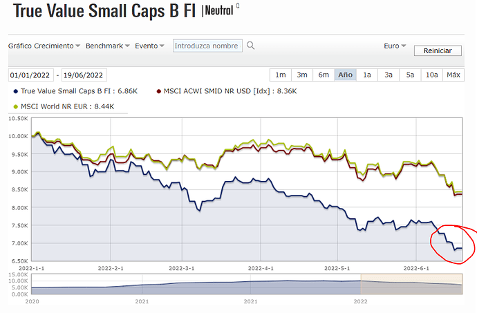
Task: Open the Benchmark dropdown menu
Action: [x=108, y=46]
